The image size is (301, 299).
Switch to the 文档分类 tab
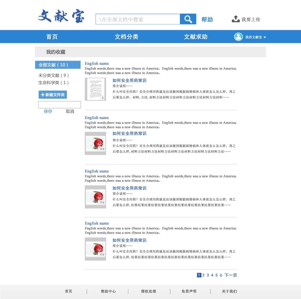coord(126,36)
